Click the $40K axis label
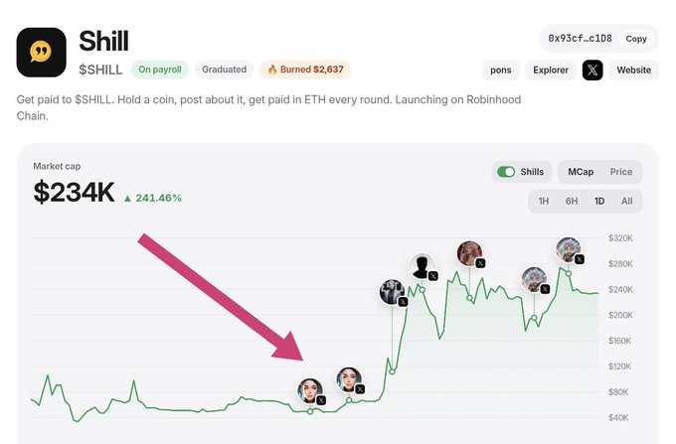Screen dimensions: 676x444 618,418
